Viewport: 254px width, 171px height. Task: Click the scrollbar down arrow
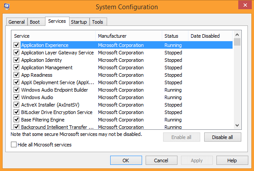point(237,125)
